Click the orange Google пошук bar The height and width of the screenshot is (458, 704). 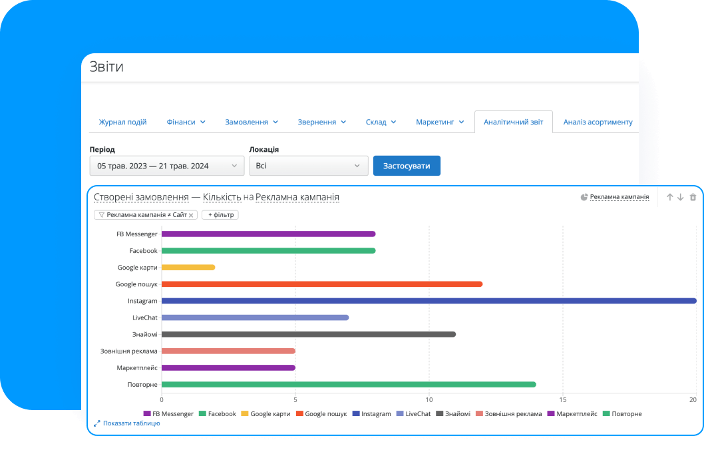point(321,284)
